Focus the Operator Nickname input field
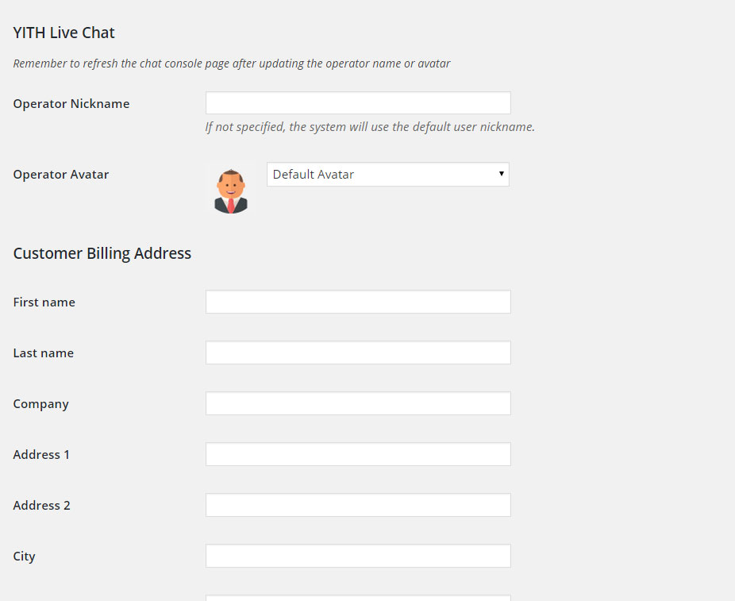This screenshot has height=601, width=735. pos(358,102)
